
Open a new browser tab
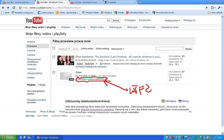(140, 2)
